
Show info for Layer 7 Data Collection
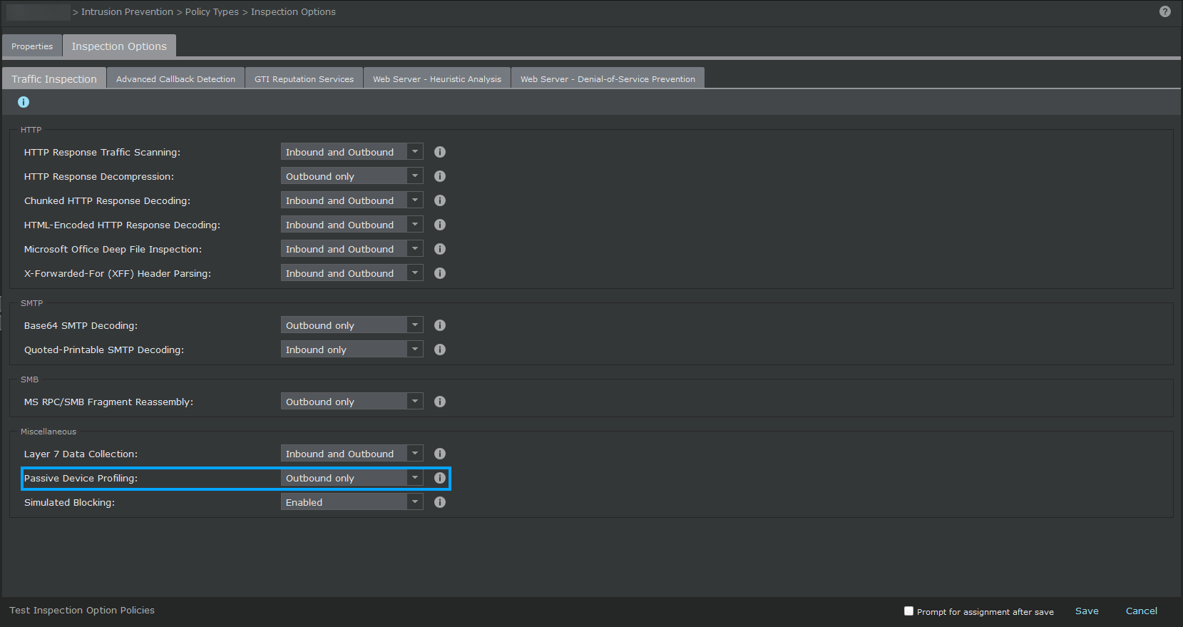coord(440,454)
